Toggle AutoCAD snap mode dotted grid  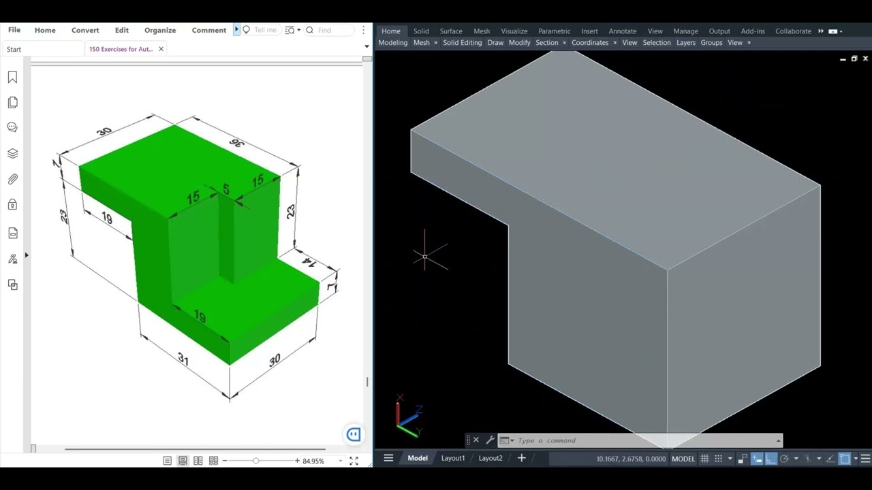point(718,459)
